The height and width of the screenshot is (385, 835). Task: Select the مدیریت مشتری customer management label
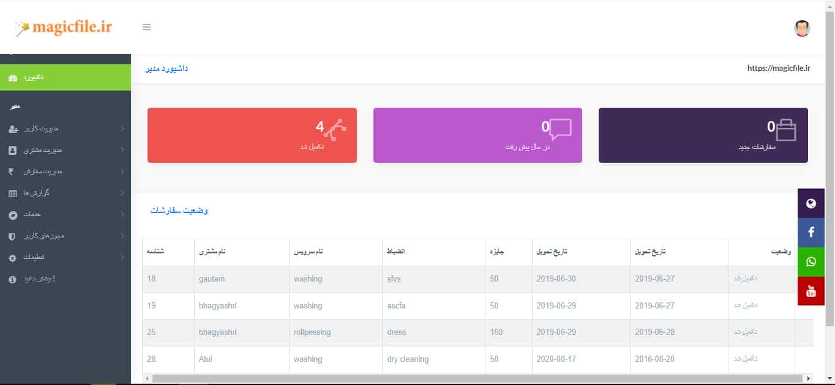[x=43, y=150]
